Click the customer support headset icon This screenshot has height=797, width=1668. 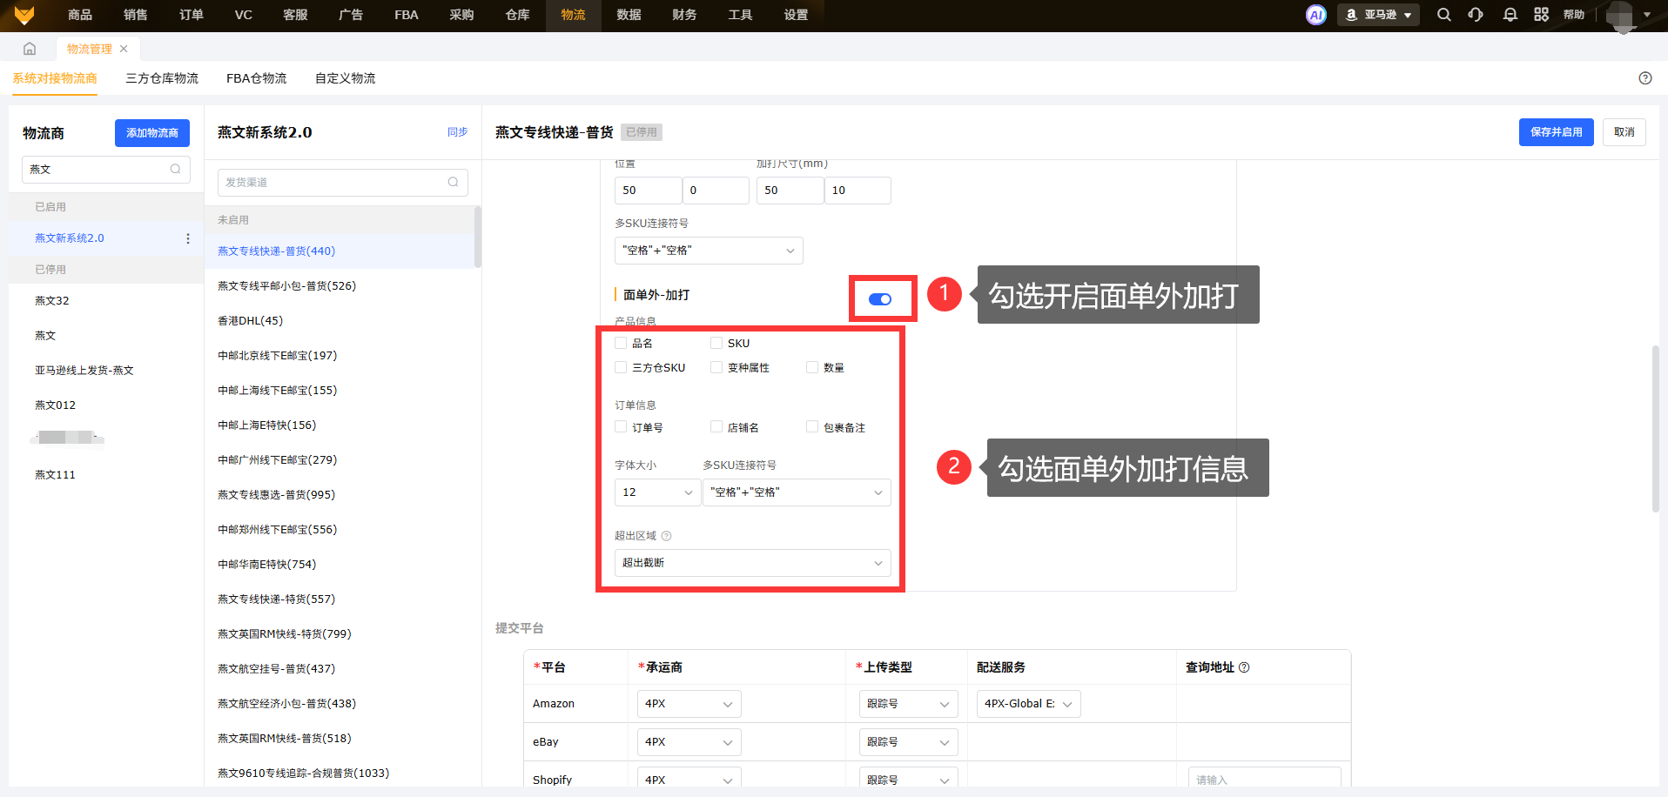pos(1476,15)
